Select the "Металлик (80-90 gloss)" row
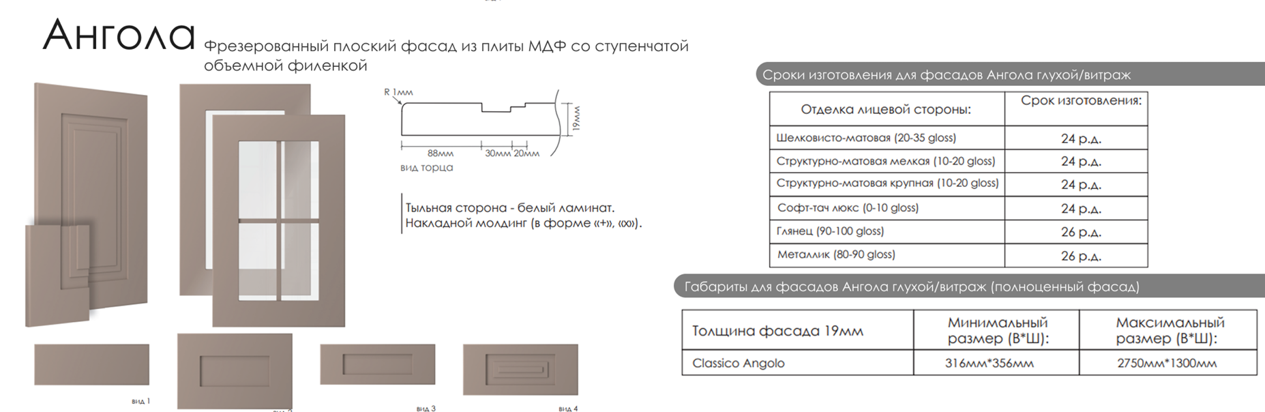Image resolution: width=1265 pixels, height=412 pixels. (958, 255)
